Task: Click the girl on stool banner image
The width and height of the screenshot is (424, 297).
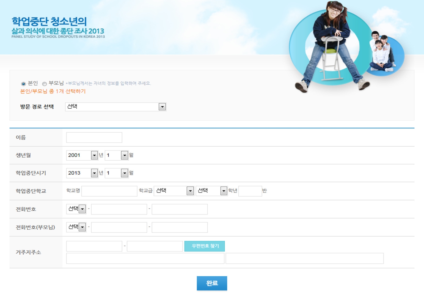Action: click(x=332, y=47)
